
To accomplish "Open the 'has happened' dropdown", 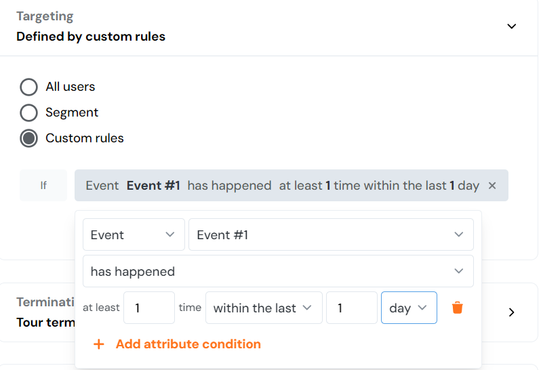I will [x=278, y=271].
